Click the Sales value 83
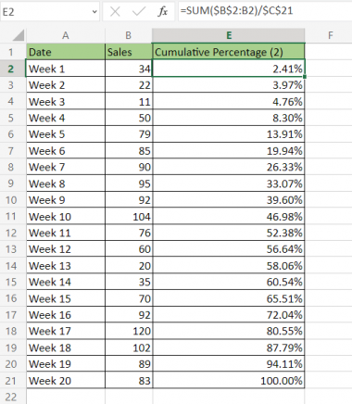The height and width of the screenshot is (404, 352). [x=129, y=381]
